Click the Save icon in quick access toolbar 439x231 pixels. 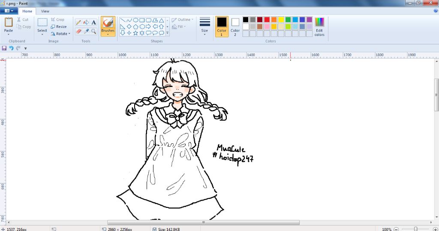(x=4, y=48)
